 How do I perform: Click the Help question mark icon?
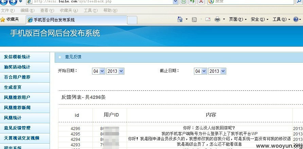tap(296, 19)
